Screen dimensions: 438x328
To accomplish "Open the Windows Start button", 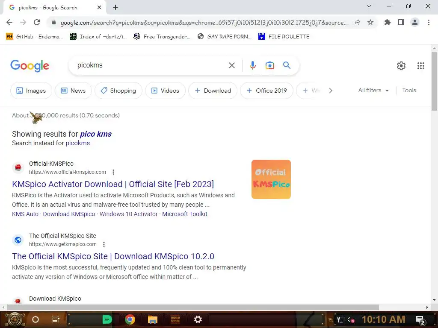I will [x=15, y=319].
